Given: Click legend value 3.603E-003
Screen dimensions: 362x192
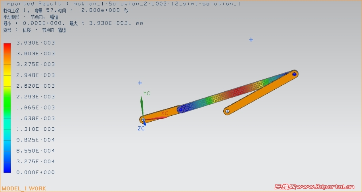Looking at the screenshot, I should 36,54.
